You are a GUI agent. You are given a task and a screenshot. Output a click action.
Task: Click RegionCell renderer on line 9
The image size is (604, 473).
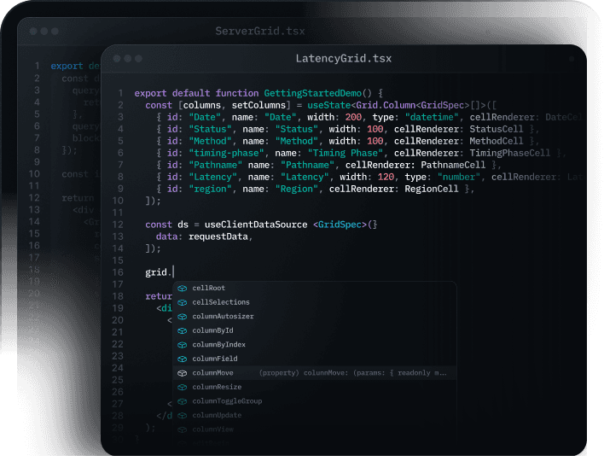pyautogui.click(x=432, y=189)
